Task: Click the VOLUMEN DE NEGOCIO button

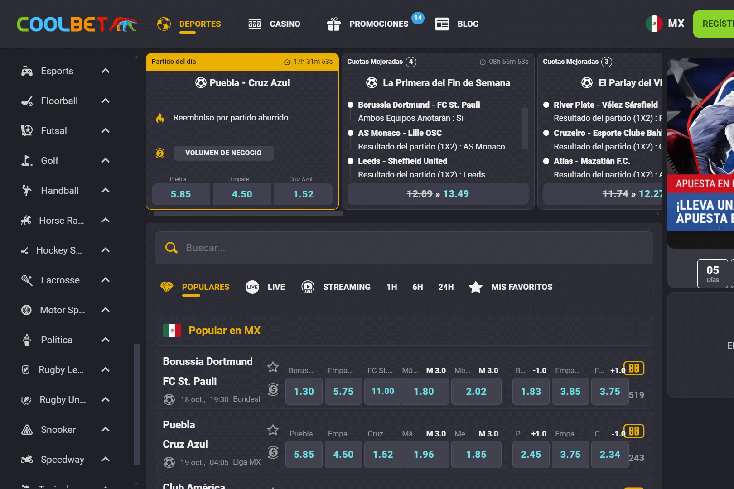Action: coord(223,153)
